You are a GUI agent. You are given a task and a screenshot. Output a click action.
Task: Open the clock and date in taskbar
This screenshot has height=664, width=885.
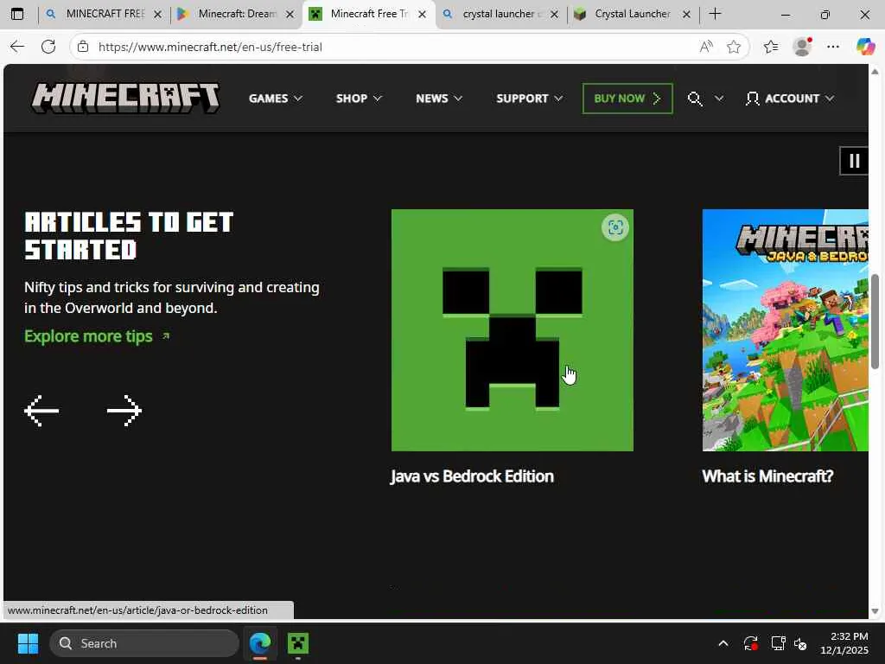tap(845, 643)
